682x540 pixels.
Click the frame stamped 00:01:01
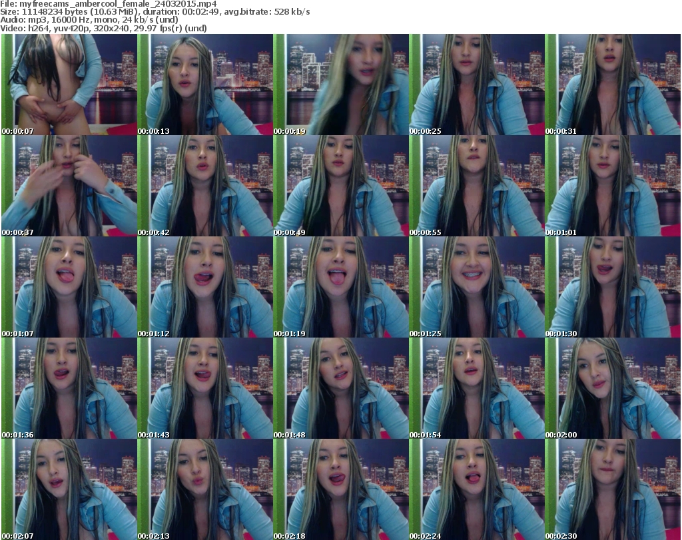point(613,186)
